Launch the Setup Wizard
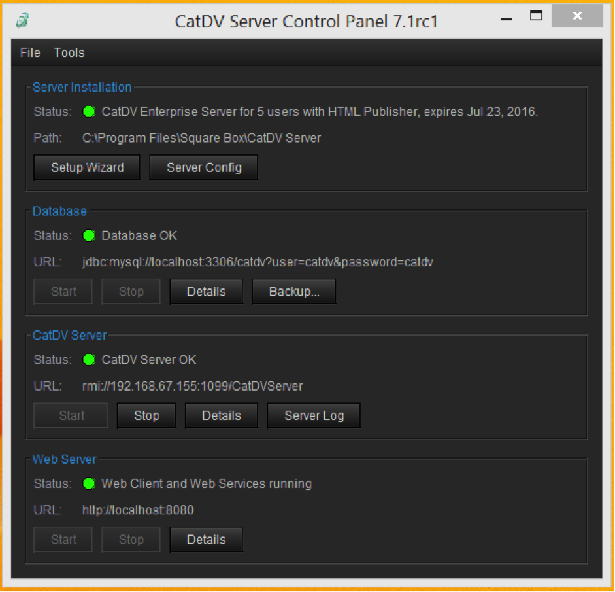The height and width of the screenshot is (592, 615). (88, 167)
